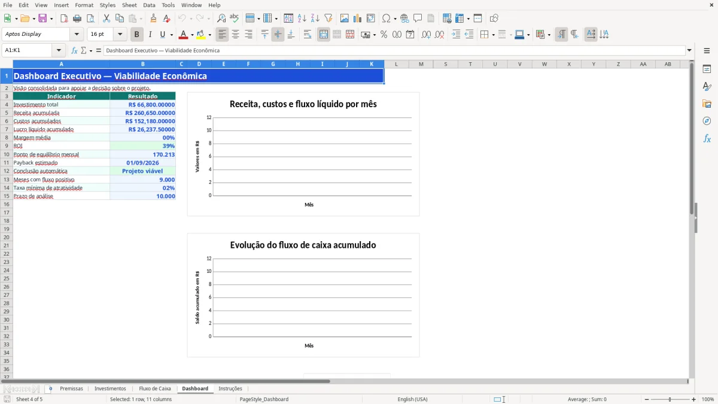Expand the font name dropdown
718x404 pixels.
pos(77,35)
